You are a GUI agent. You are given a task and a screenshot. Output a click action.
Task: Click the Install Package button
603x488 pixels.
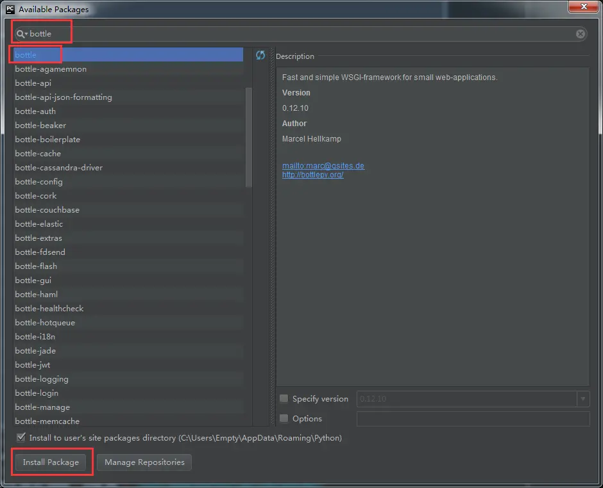click(x=51, y=462)
